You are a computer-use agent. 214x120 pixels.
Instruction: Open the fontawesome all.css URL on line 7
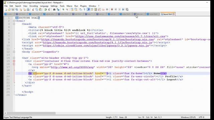click(120, 36)
